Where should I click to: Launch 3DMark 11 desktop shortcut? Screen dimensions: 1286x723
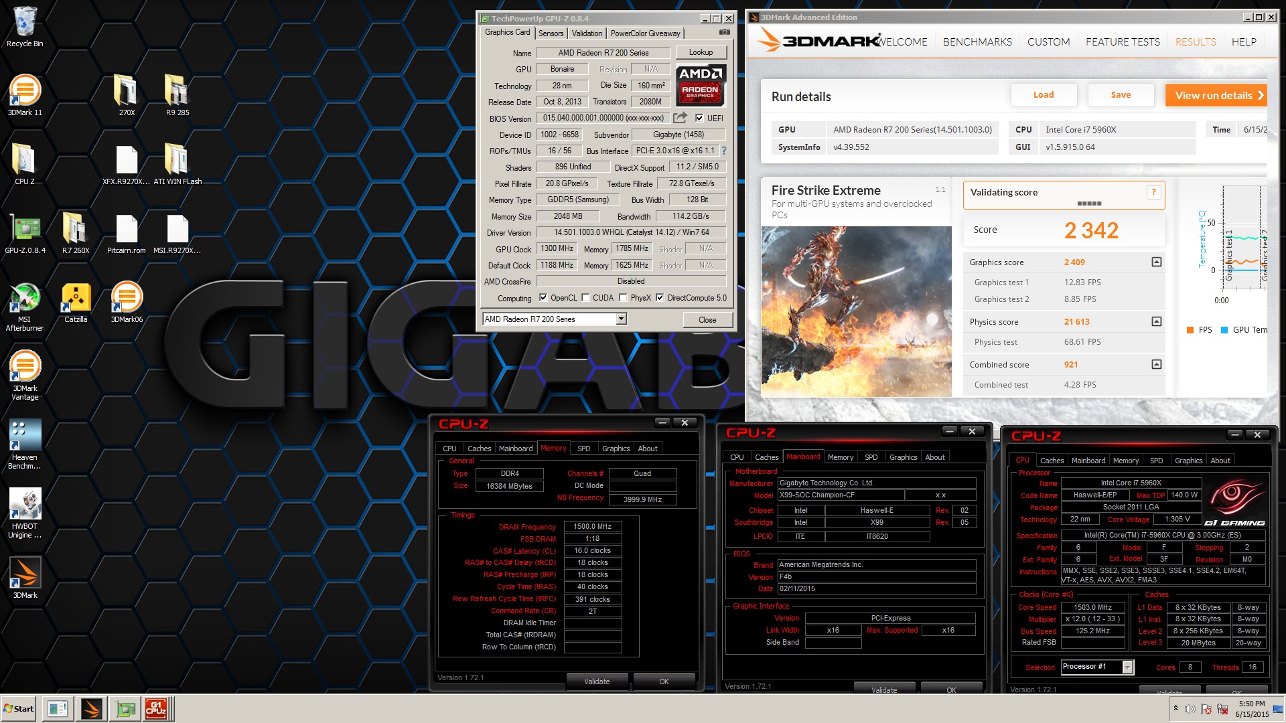(x=25, y=96)
